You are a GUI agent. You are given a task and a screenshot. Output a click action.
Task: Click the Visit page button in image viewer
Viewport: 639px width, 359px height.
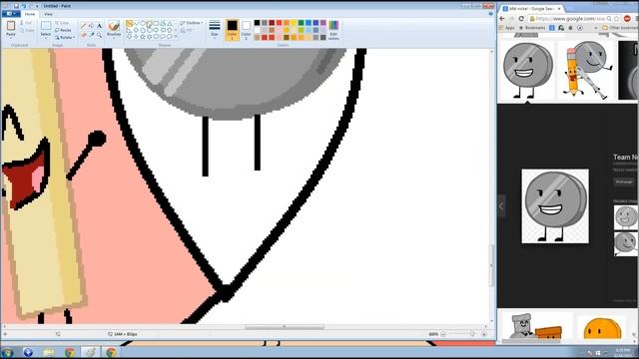coord(624,181)
